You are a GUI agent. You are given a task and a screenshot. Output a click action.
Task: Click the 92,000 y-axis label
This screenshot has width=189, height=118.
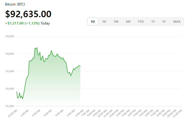click(9, 89)
